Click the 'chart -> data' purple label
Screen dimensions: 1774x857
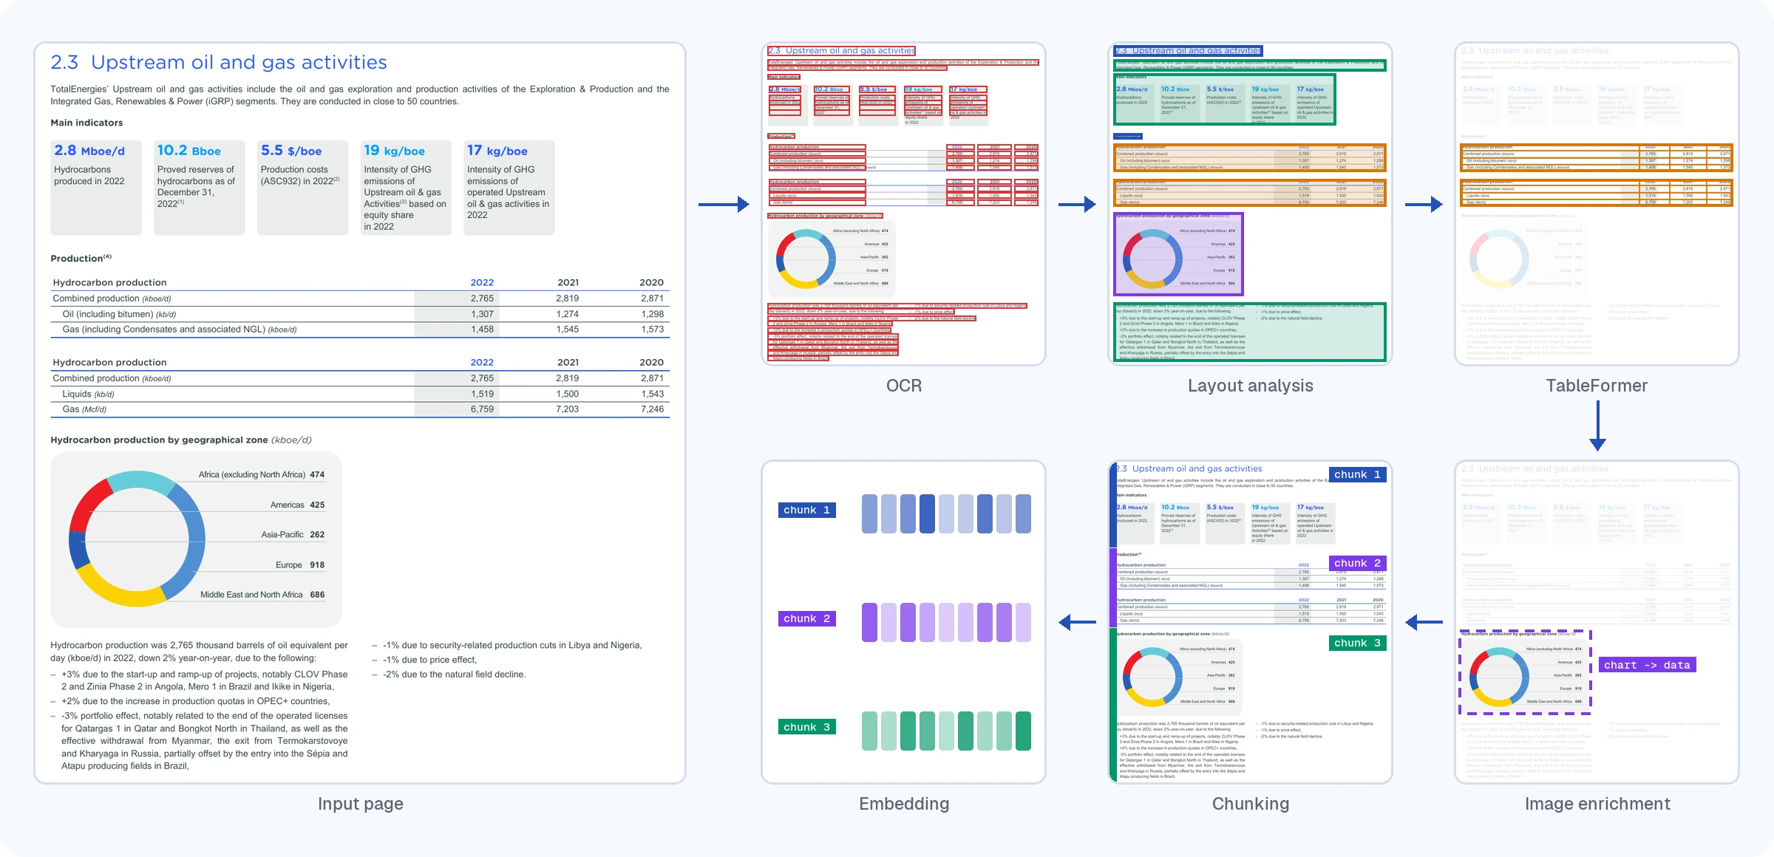1647,665
